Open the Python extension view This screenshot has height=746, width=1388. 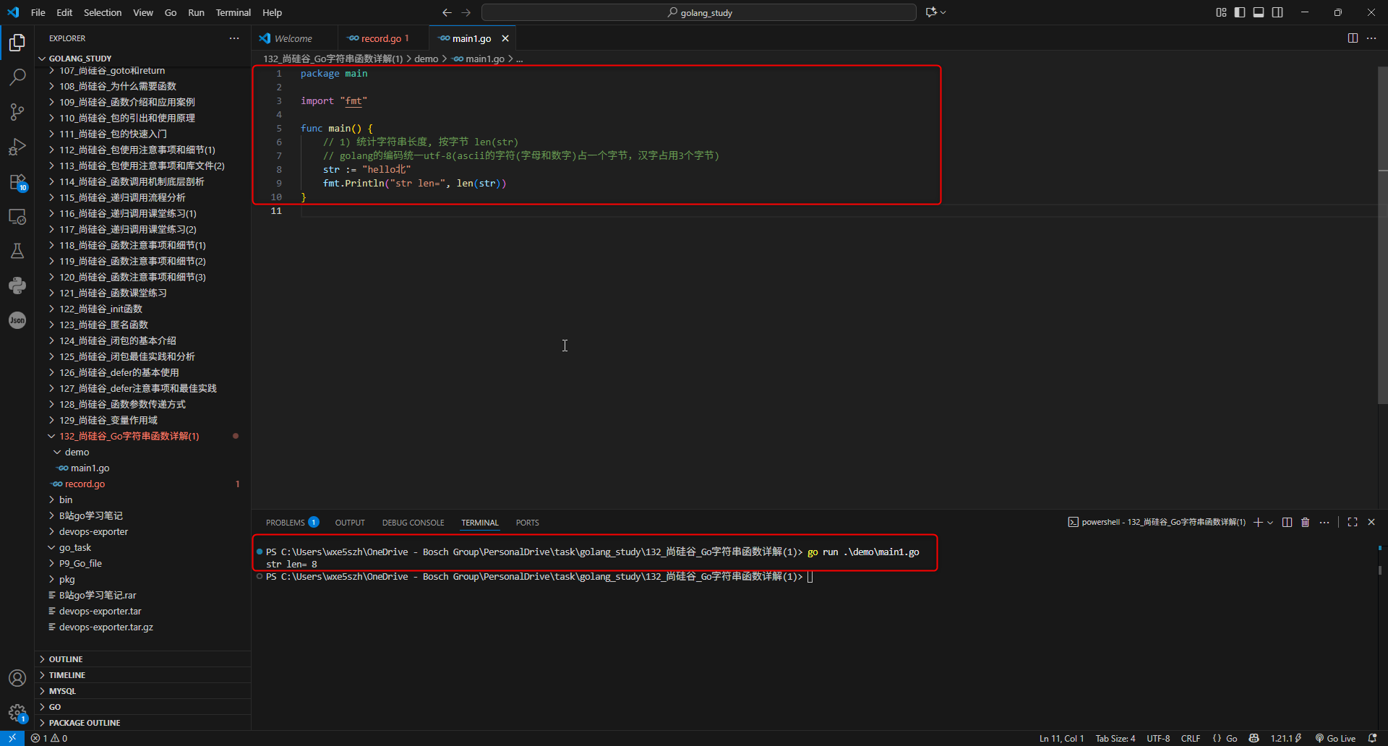click(17, 286)
